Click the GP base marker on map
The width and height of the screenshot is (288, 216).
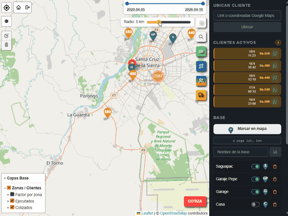point(153,35)
